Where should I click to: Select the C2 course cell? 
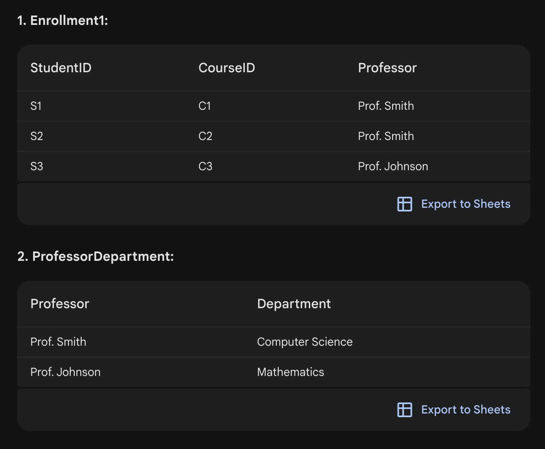coord(205,136)
